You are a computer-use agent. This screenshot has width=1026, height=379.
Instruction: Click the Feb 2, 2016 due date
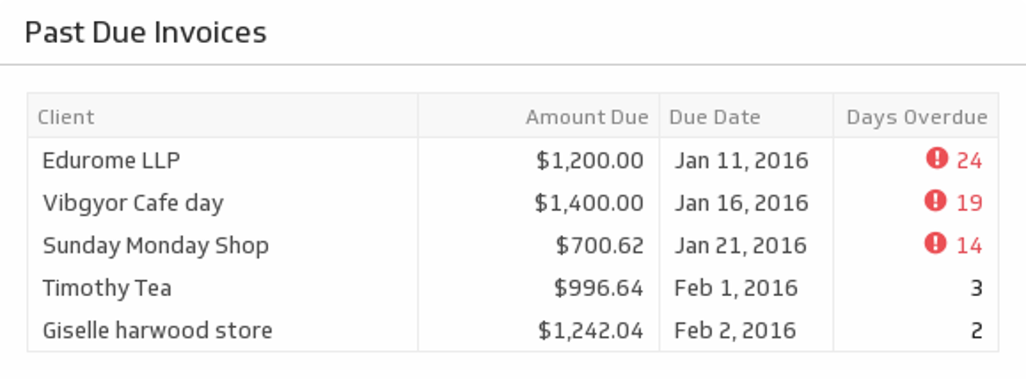click(x=735, y=330)
